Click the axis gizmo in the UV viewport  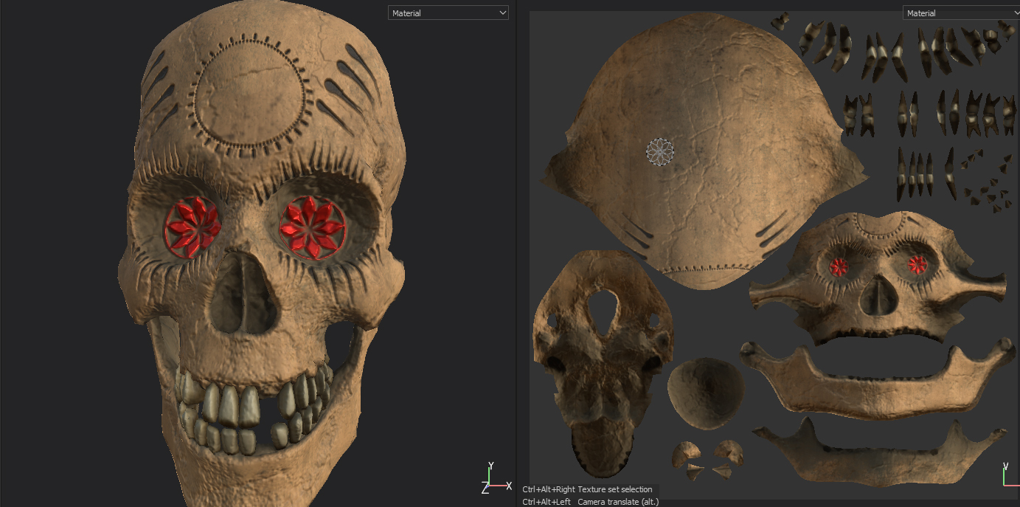coord(1008,475)
